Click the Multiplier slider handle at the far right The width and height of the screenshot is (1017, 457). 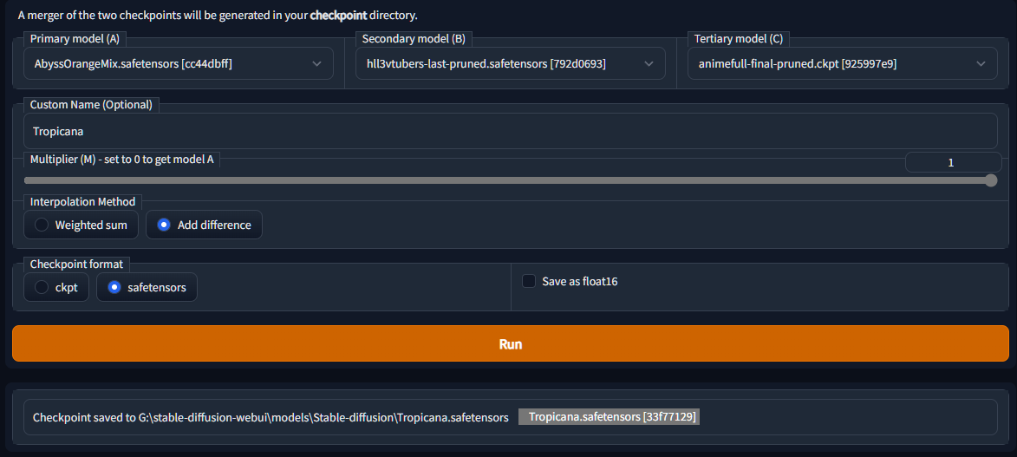tap(991, 180)
